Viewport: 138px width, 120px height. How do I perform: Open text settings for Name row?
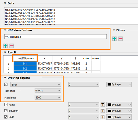point(103,105)
